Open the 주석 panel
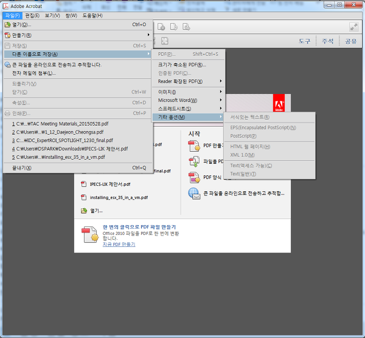The width and height of the screenshot is (365, 338). point(327,41)
